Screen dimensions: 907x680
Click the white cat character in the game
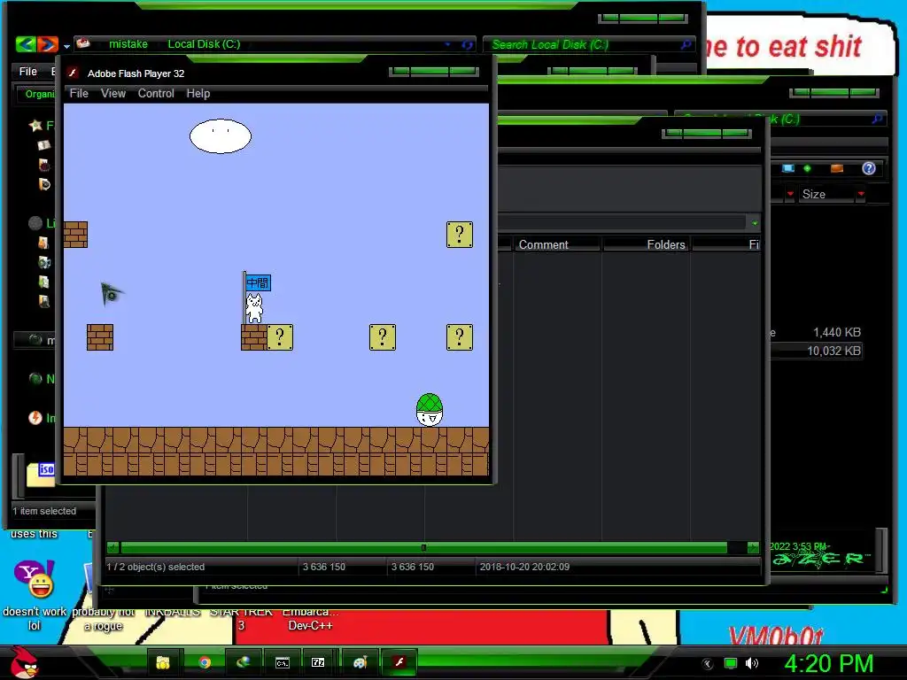tap(254, 308)
